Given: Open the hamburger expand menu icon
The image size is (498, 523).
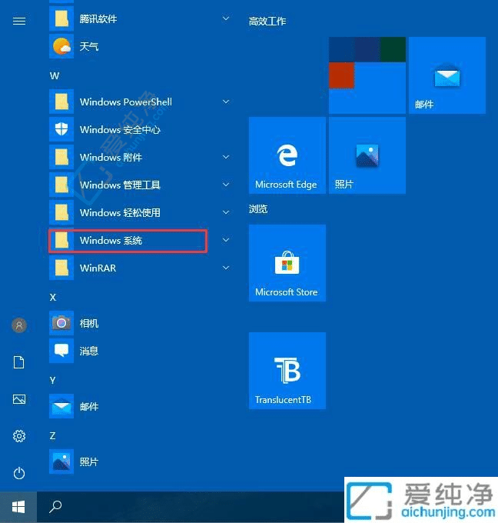Looking at the screenshot, I should click(19, 21).
